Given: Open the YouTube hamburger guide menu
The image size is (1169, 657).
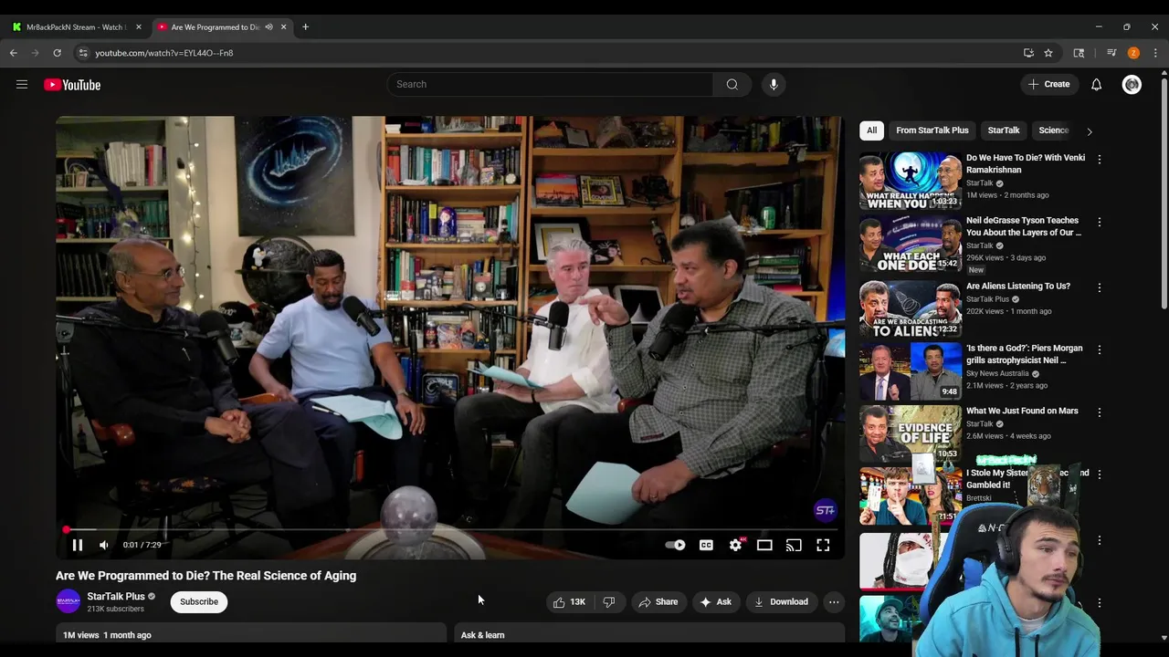Looking at the screenshot, I should coord(22,85).
